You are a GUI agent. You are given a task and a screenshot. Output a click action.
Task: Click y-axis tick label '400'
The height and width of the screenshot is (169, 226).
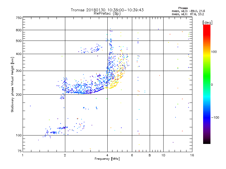click(19, 54)
